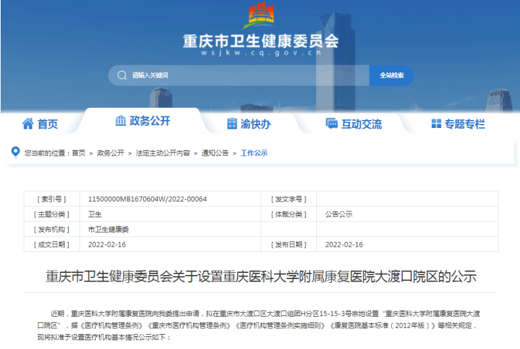This screenshot has width=520, height=349.
Task: Click 工作公示 breadcrumb link
Action: (254, 153)
